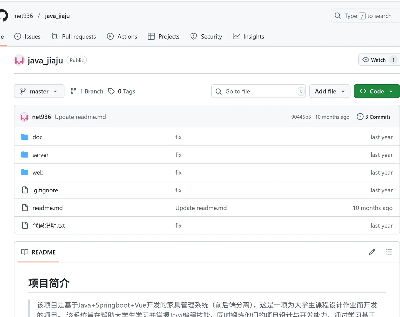
Task: Click the blue doc folder icon
Action: pos(25,137)
